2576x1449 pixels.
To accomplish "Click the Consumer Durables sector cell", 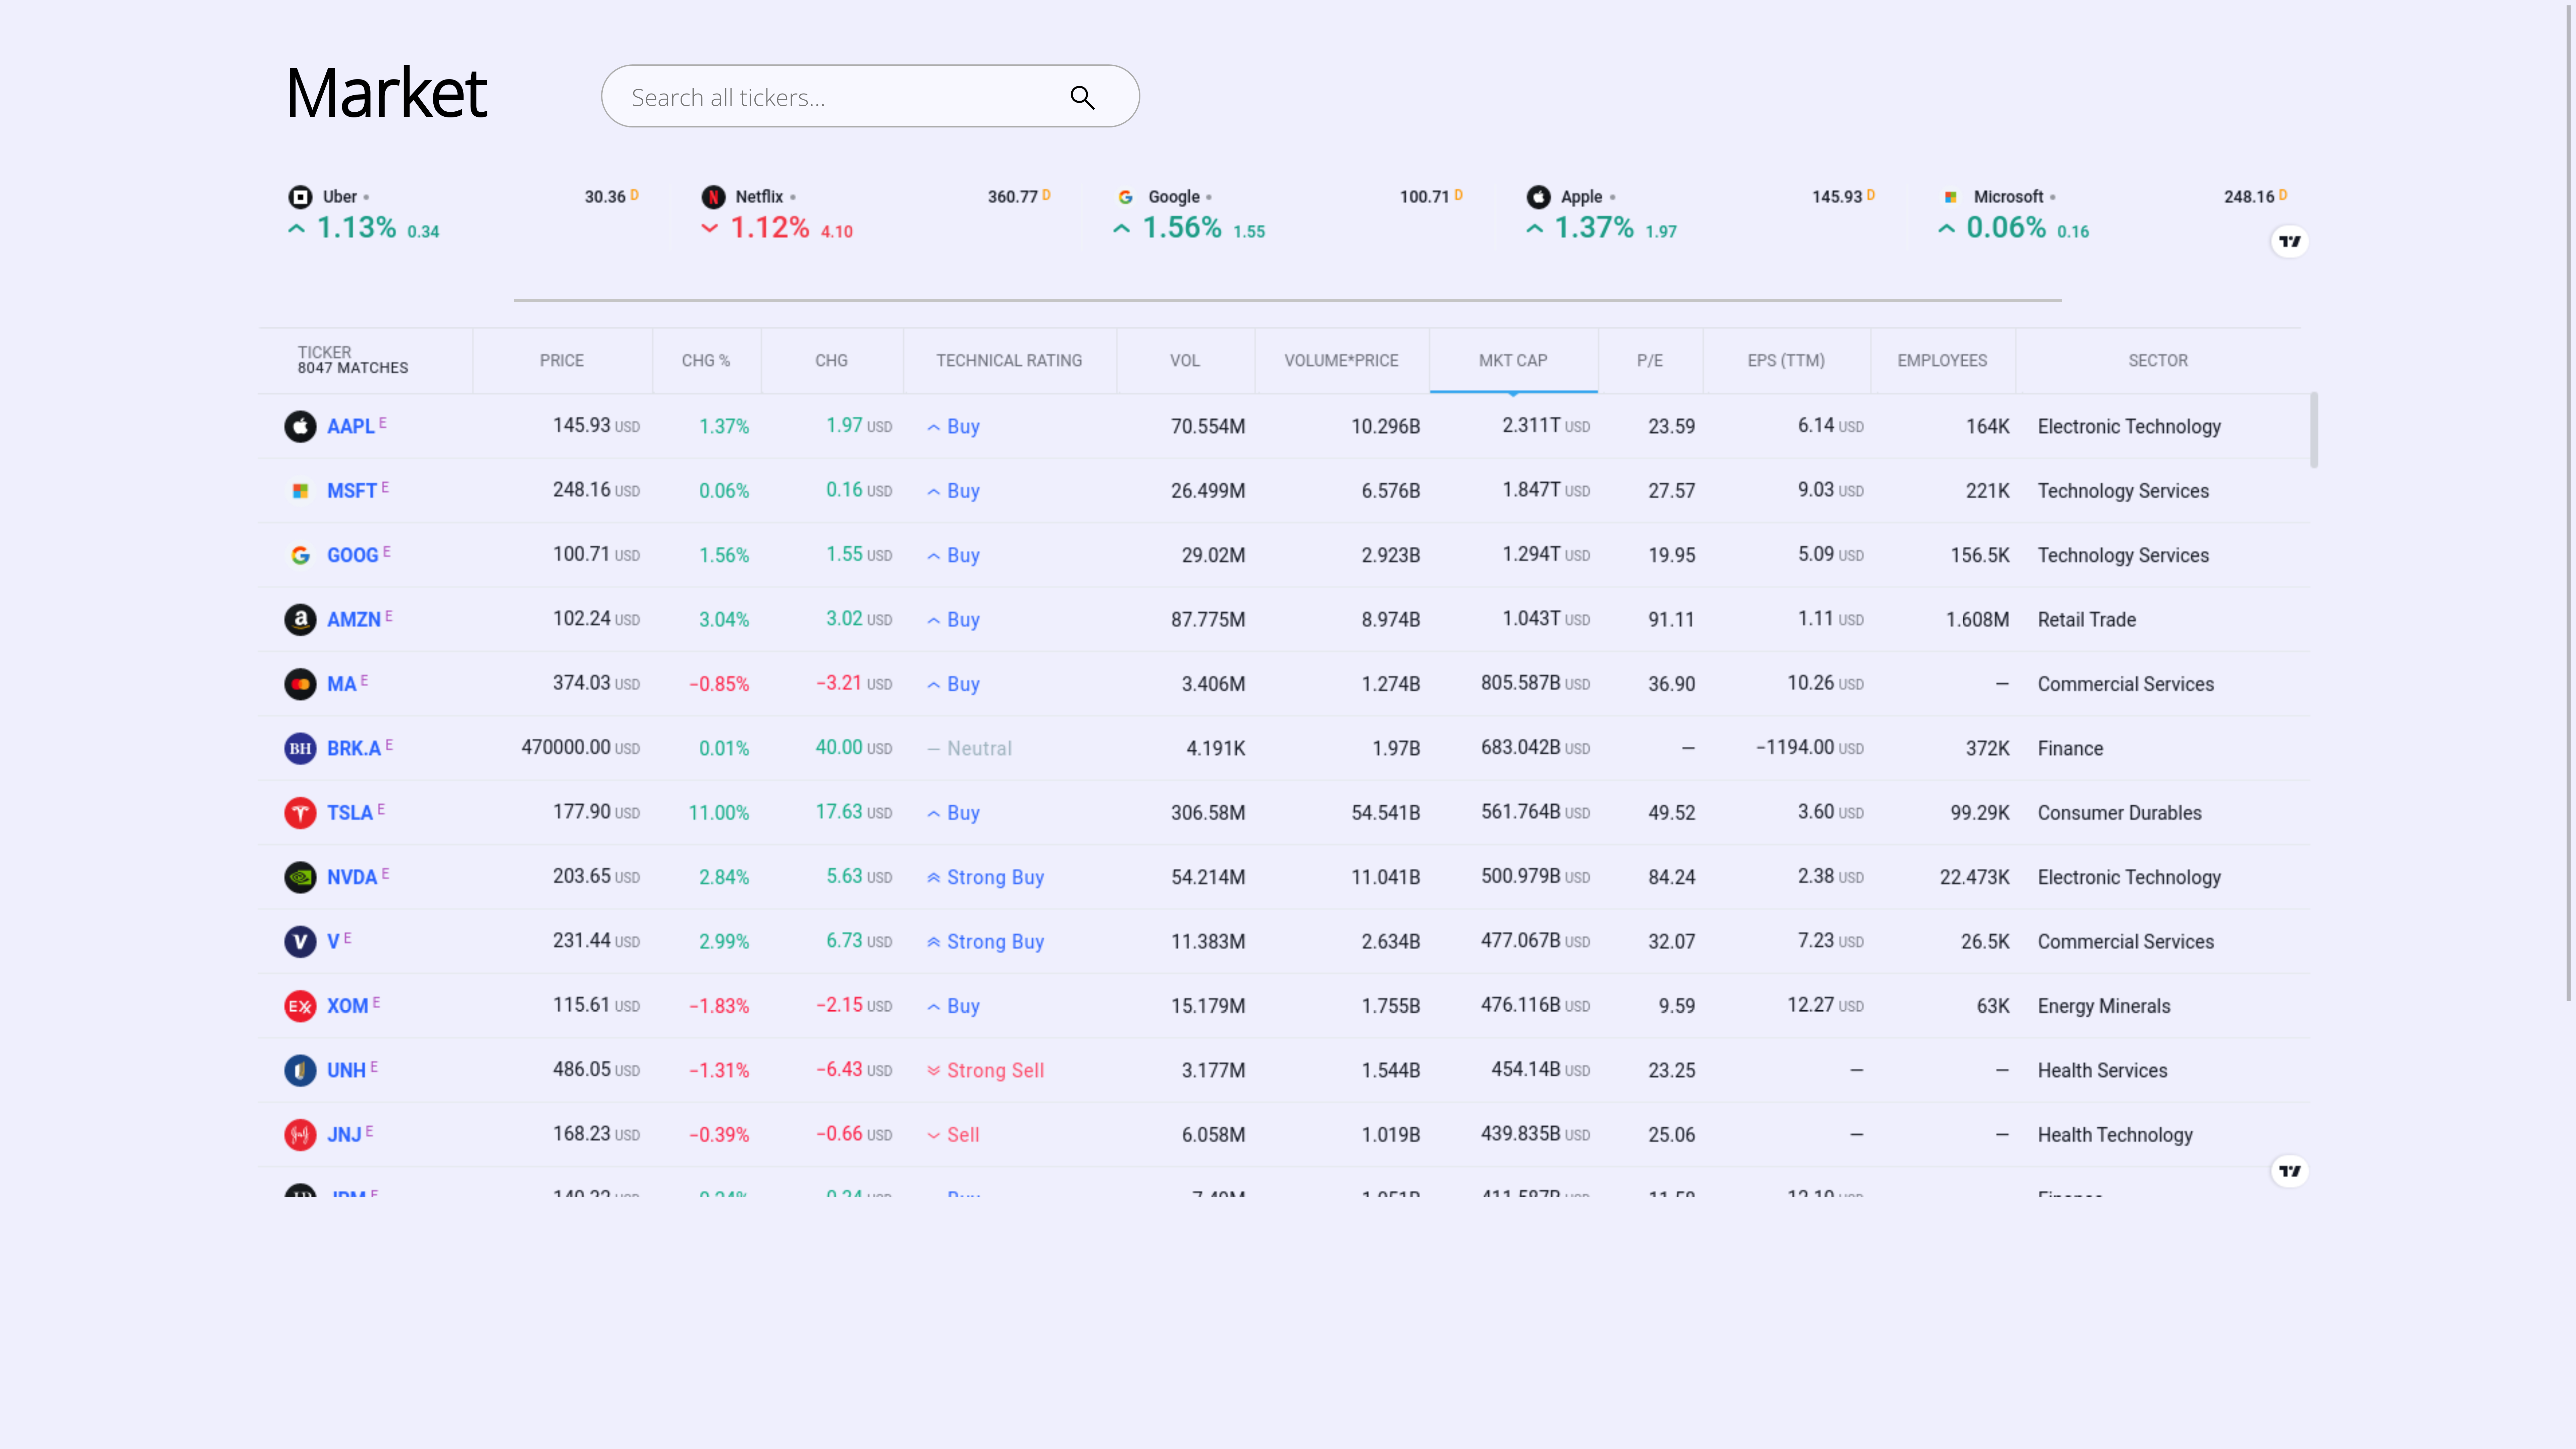I will 2119,813.
